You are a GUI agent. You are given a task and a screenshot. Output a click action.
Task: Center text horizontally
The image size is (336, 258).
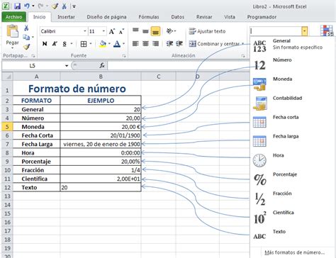[145, 44]
